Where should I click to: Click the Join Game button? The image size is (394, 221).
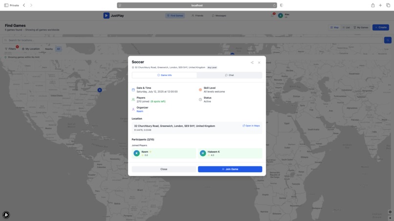(x=230, y=169)
